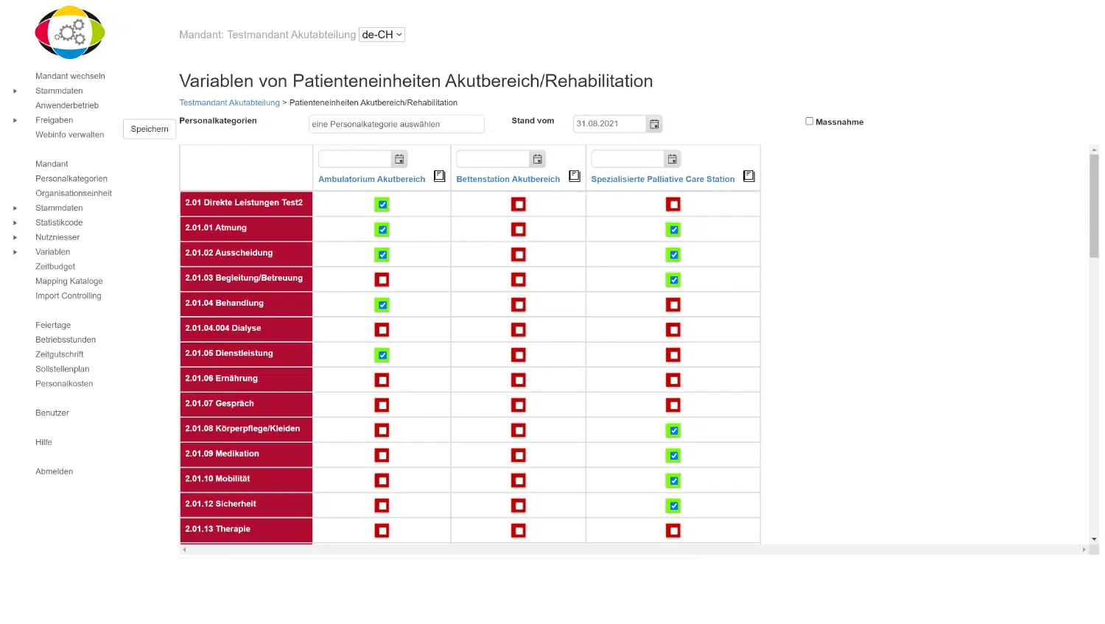The image size is (1105, 624).
Task: Open the date picker for Ambulatorium Akutbereich column
Action: point(399,158)
